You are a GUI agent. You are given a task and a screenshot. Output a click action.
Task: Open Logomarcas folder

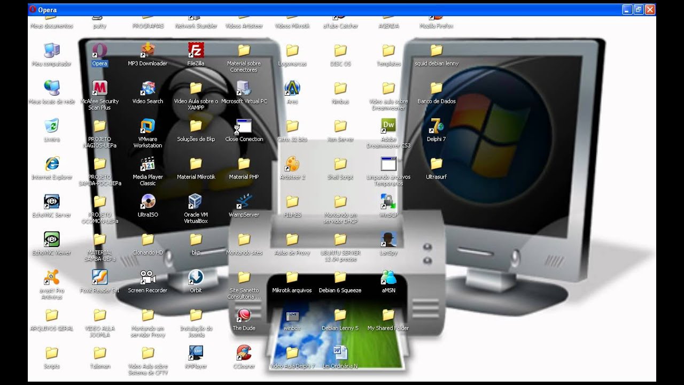(x=292, y=51)
